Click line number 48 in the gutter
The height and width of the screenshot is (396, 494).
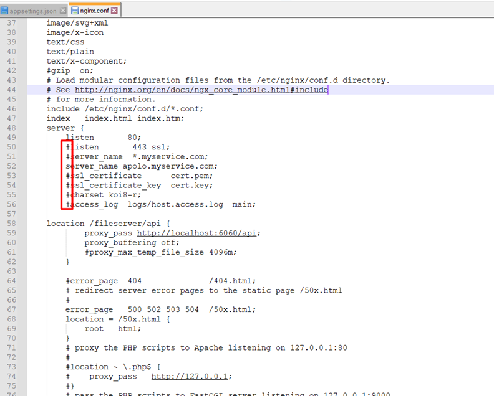(12, 128)
